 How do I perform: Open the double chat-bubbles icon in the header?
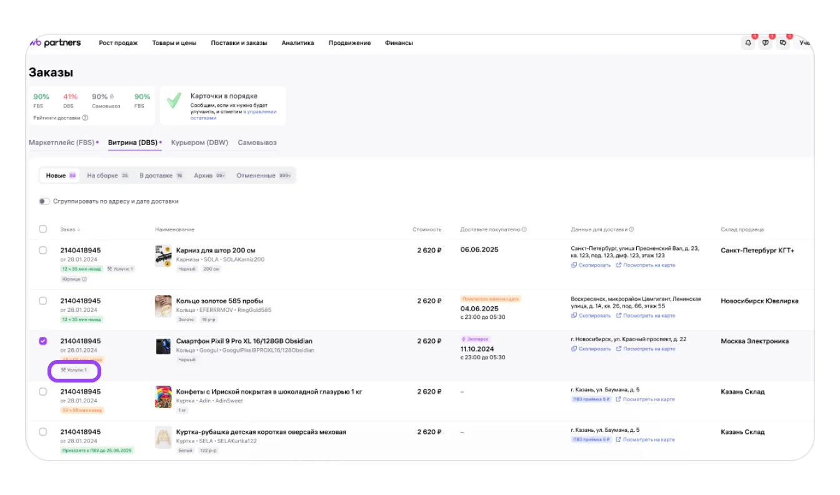click(x=783, y=43)
